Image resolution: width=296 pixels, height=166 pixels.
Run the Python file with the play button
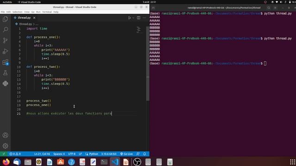click(129, 18)
